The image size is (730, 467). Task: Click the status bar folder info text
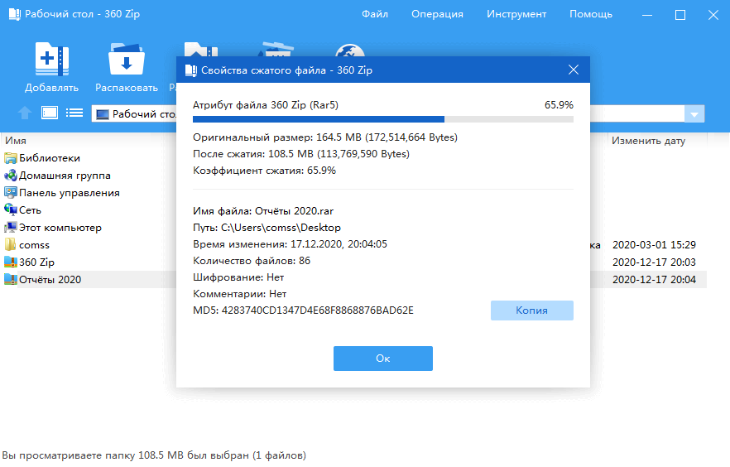tap(154, 455)
